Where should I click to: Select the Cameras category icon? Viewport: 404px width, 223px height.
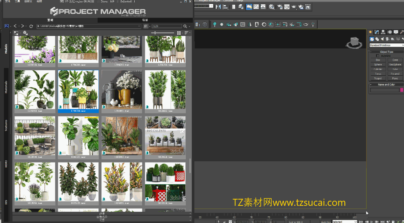(x=388, y=39)
